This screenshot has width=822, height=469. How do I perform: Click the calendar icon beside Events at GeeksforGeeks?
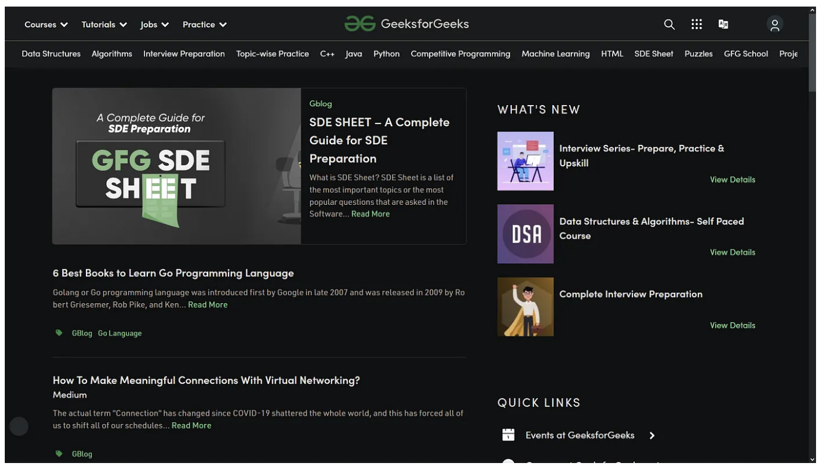[508, 434]
